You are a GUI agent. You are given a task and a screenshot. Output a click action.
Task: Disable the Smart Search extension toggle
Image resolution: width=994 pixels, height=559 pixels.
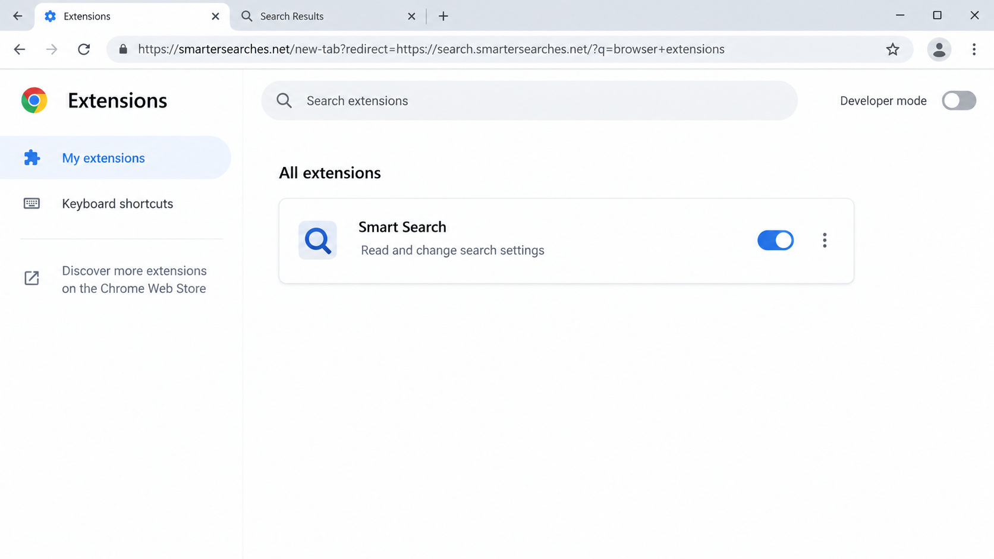pos(775,240)
